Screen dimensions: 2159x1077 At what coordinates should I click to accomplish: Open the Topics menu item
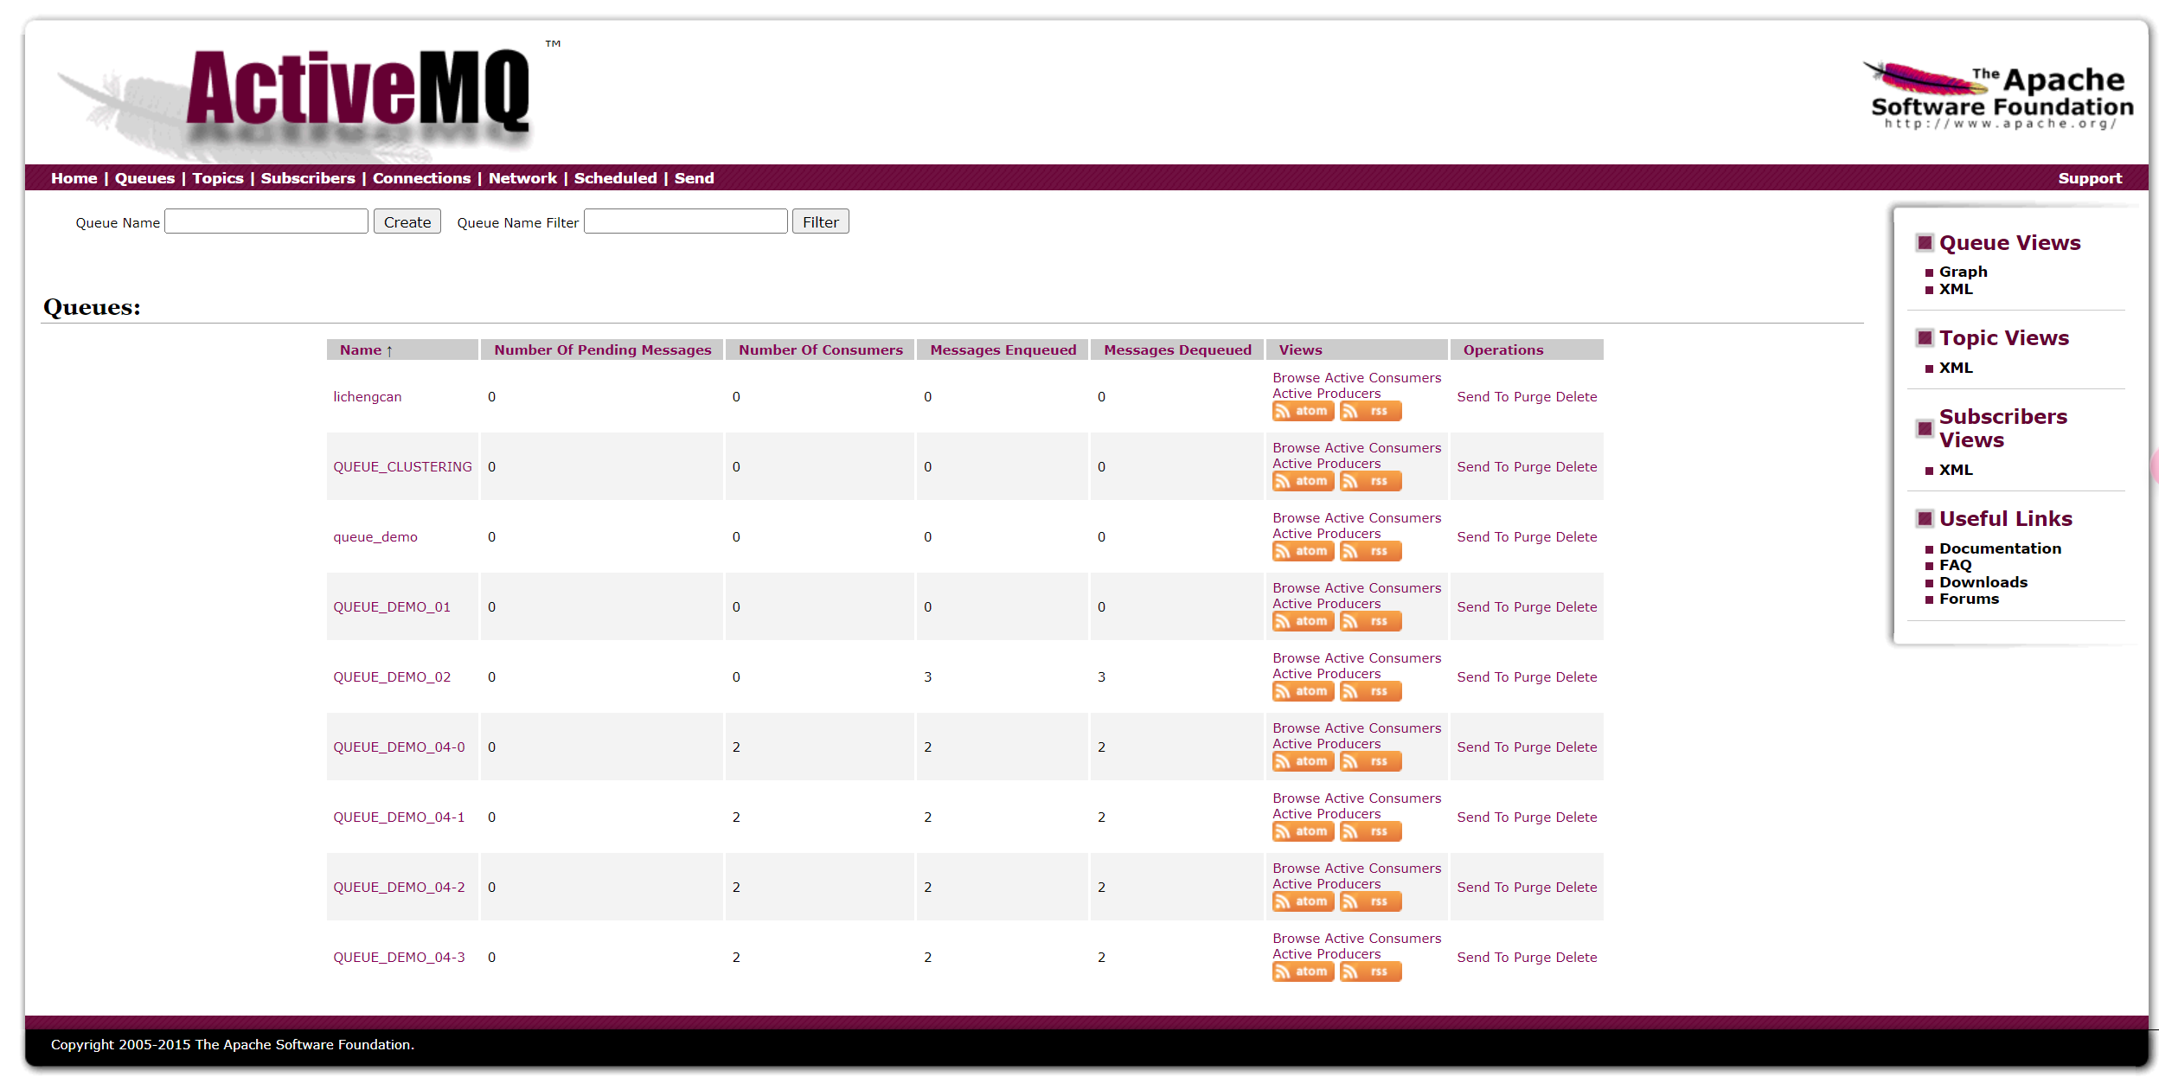(x=217, y=178)
